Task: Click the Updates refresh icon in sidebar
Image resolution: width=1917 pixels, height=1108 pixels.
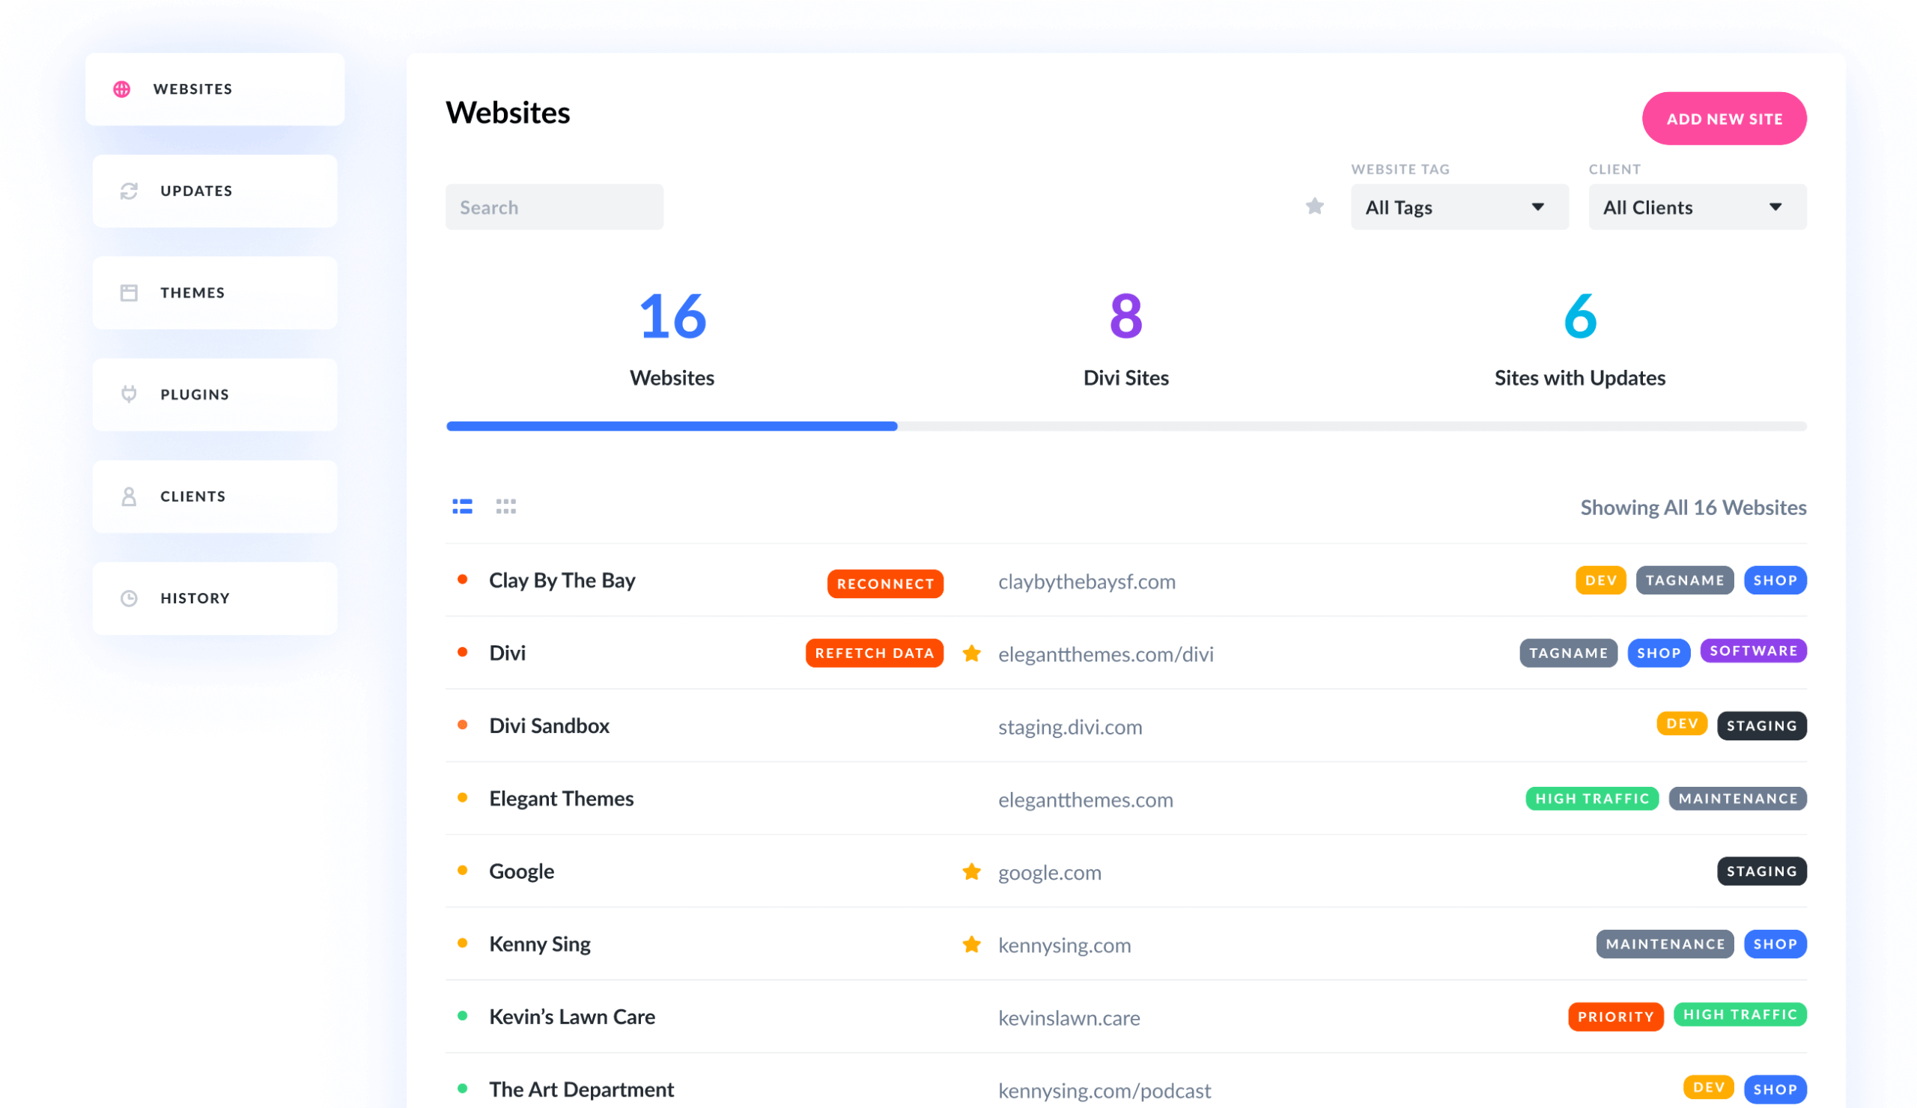Action: click(x=130, y=191)
